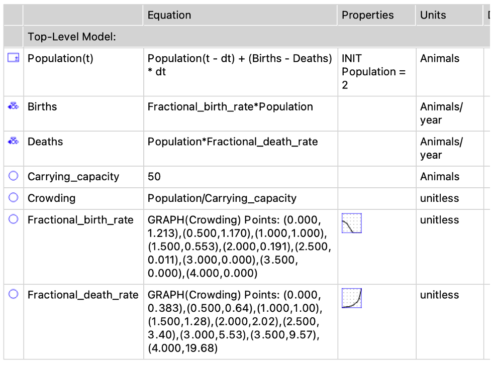Click the stock icon beside Population(t)
The width and height of the screenshot is (491, 368).
(x=13, y=58)
